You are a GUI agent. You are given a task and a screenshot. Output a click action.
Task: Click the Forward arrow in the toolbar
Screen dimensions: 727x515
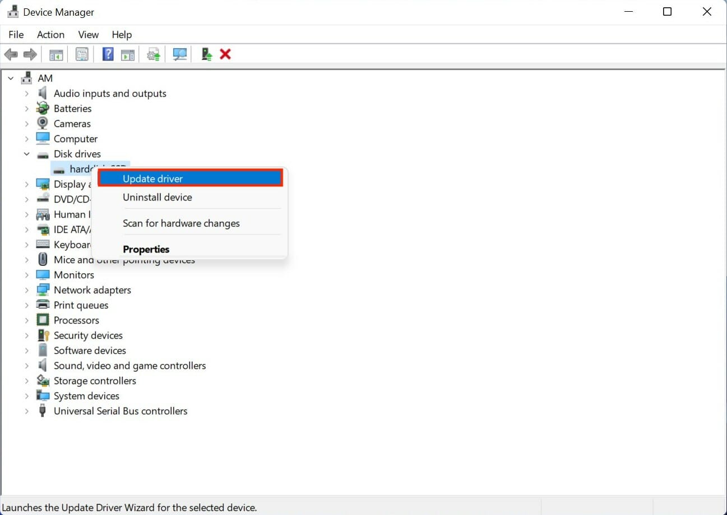30,54
